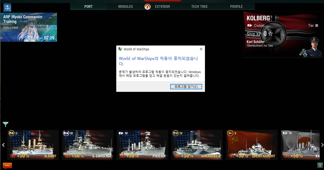Image resolution: width=324 pixels, height=170 pixels.
Task: Click the anchor icon button
Action: pos(7,8)
